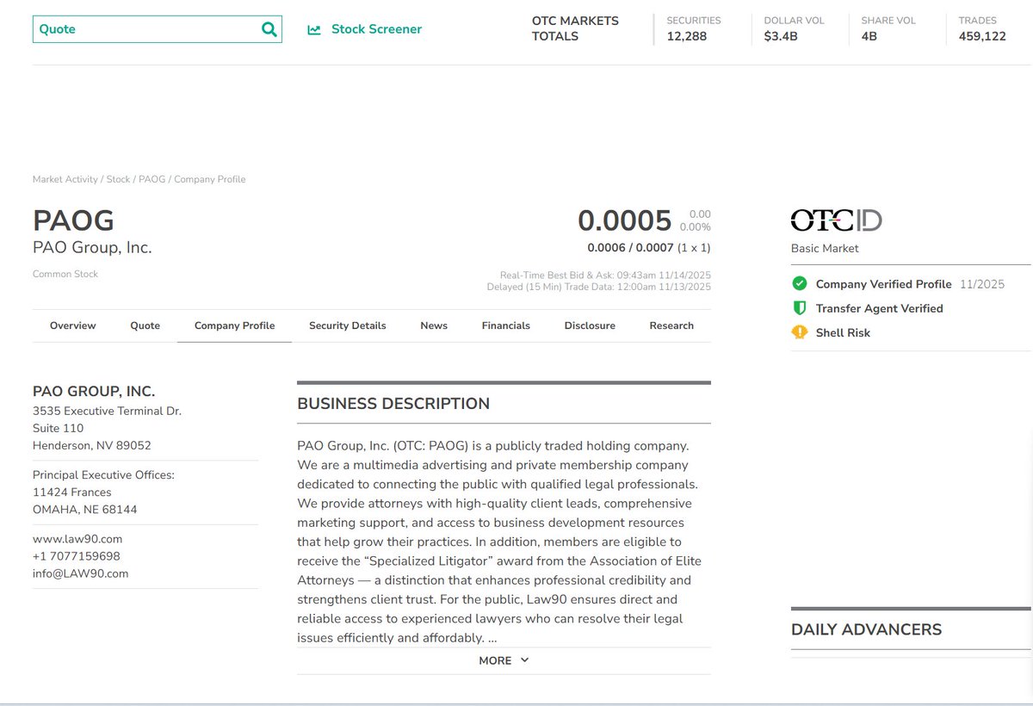Click the Stock Screener chart icon

[314, 29]
